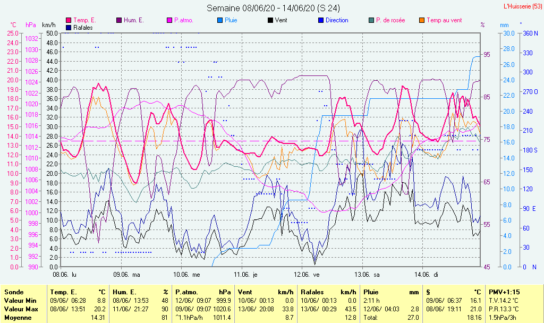This screenshot has height=323, width=544.
Task: Click the maximum pressure value 1020.6
Action: point(222,309)
